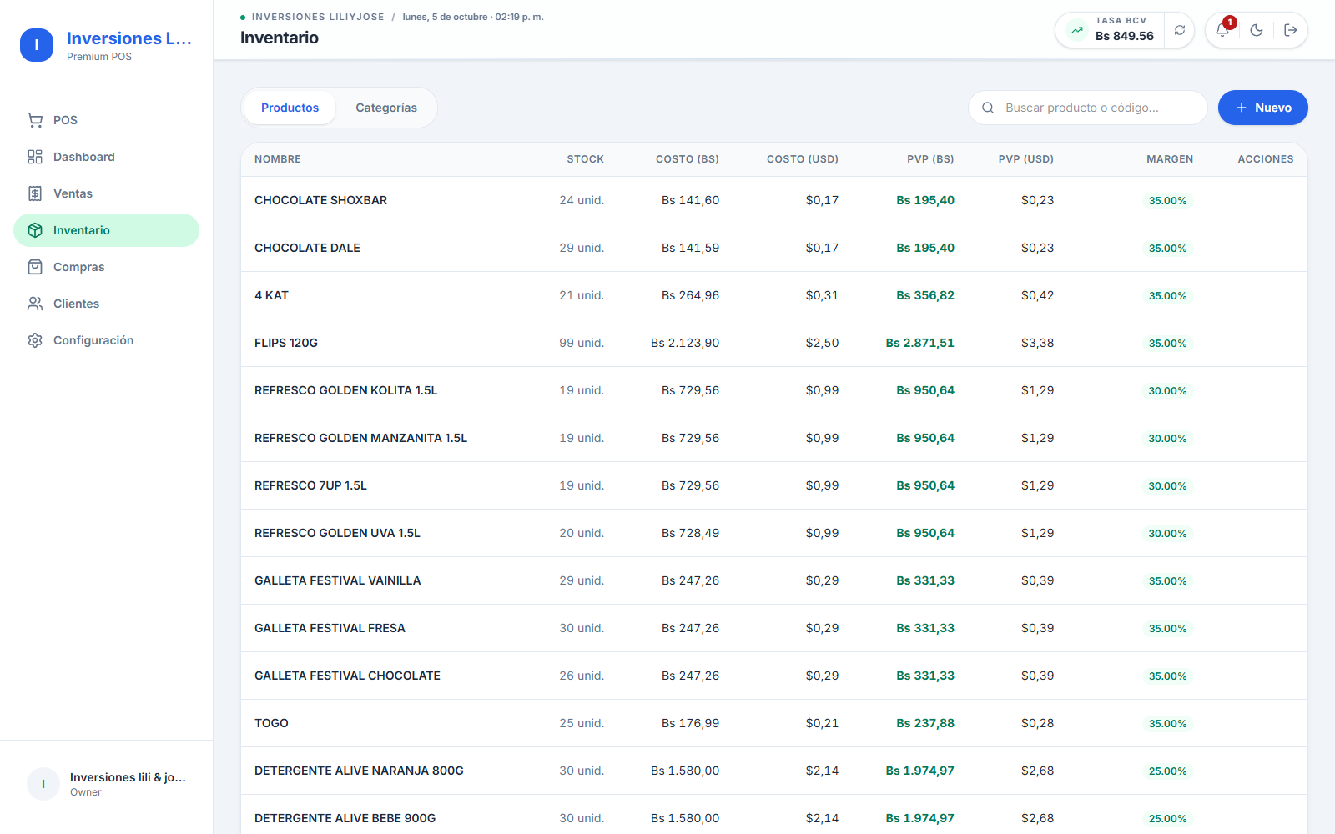This screenshot has width=1335, height=834.
Task: Log out with the exit icon
Action: point(1291,30)
